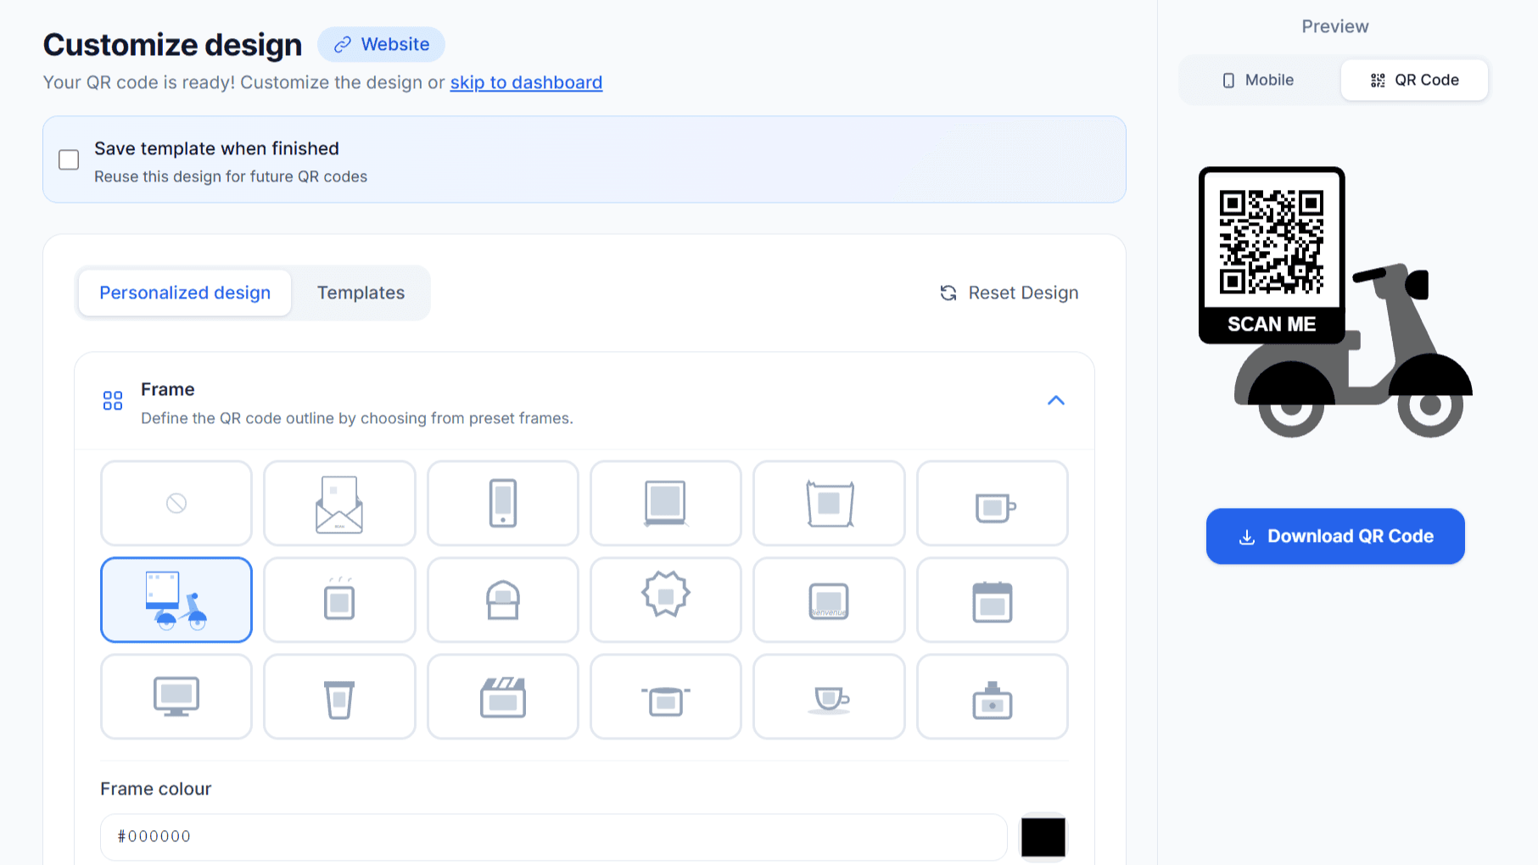Select the smartphone frame option
The height and width of the screenshot is (865, 1538).
click(502, 503)
